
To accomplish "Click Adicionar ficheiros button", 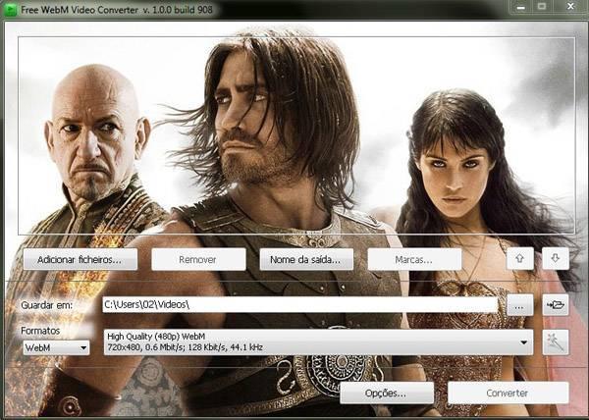I will tap(80, 259).
